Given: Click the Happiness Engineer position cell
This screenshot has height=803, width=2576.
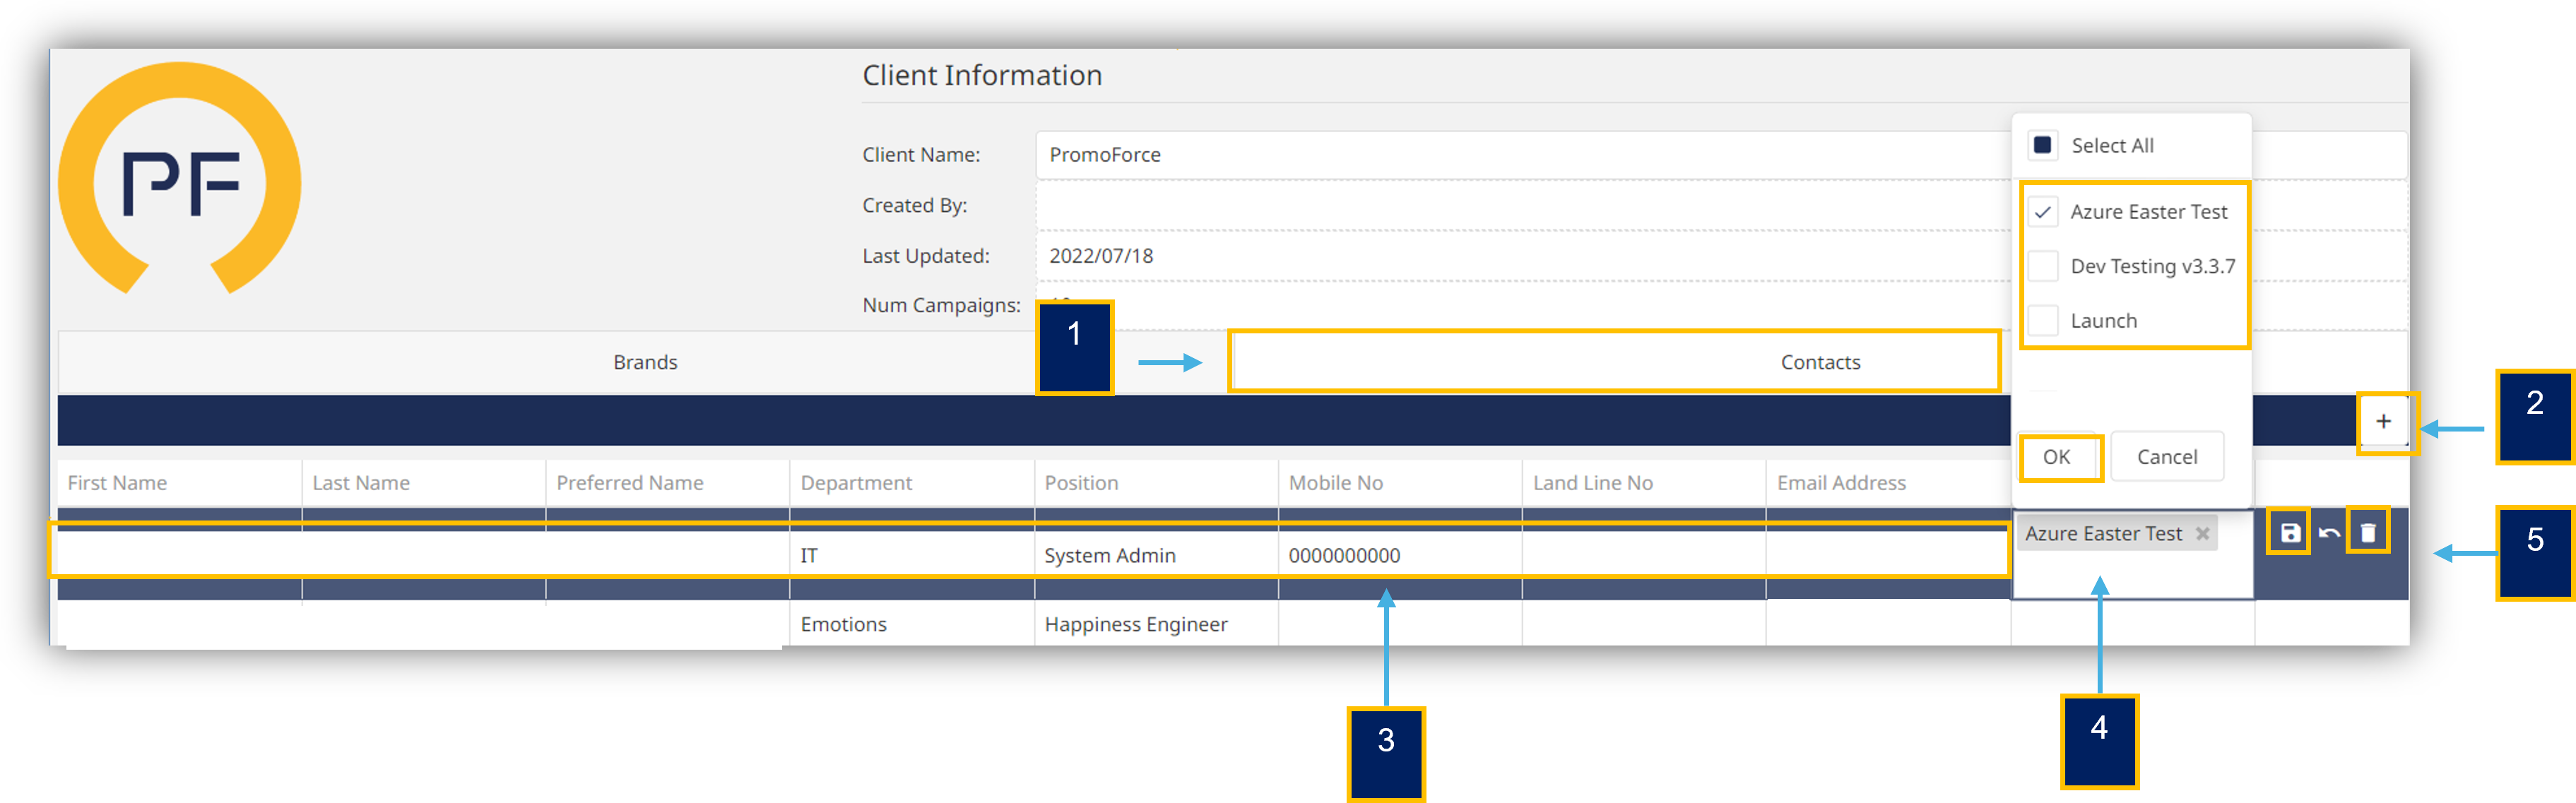Looking at the screenshot, I should pyautogui.click(x=1156, y=624).
